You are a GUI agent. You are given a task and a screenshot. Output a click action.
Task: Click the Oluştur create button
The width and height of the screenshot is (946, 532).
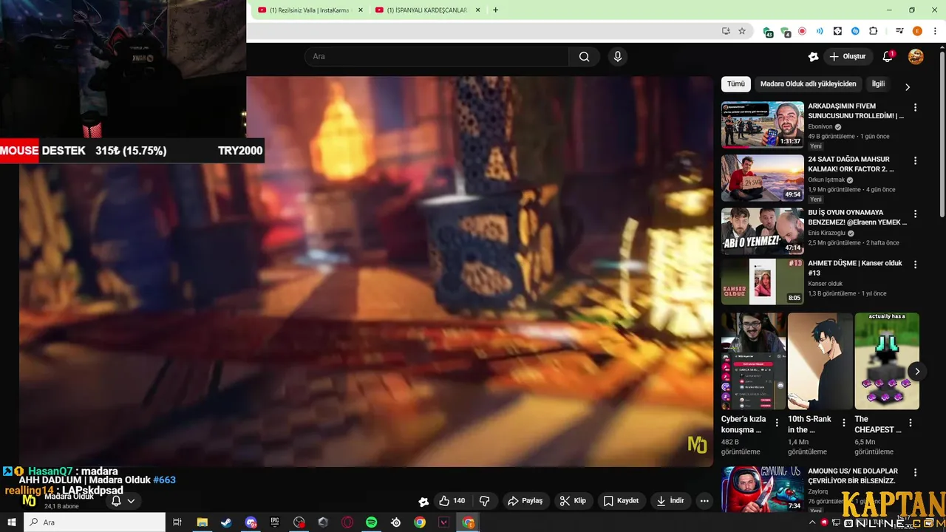[848, 57]
